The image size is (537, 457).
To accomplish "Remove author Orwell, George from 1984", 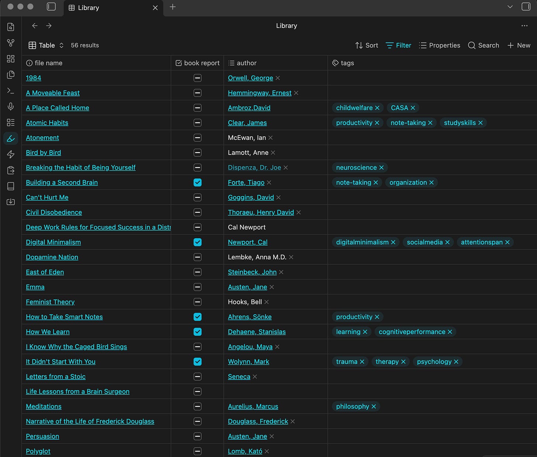I will click(278, 78).
